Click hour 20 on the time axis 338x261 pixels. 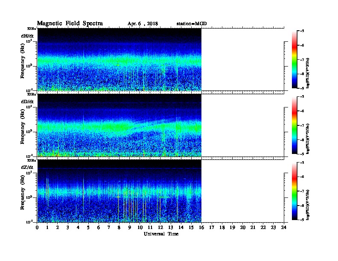tap(243, 228)
